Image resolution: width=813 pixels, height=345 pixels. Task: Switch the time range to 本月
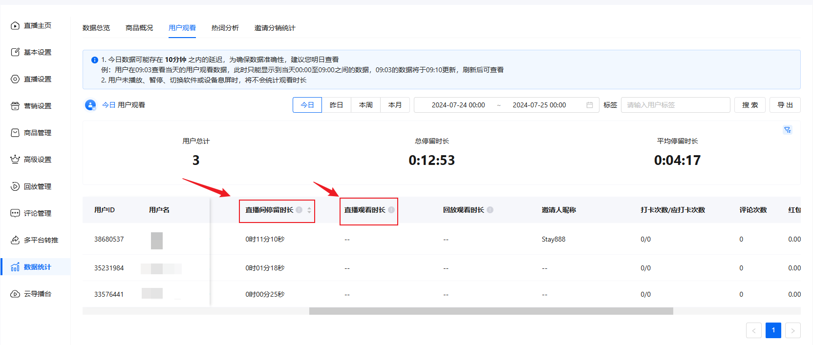point(395,105)
